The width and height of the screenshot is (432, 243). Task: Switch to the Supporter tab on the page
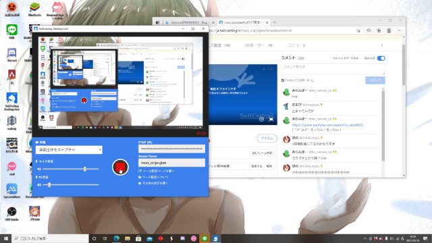pyautogui.click(x=259, y=45)
